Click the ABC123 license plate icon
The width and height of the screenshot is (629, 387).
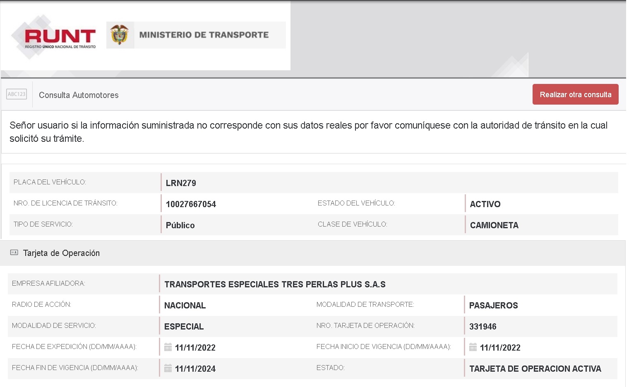coord(17,94)
